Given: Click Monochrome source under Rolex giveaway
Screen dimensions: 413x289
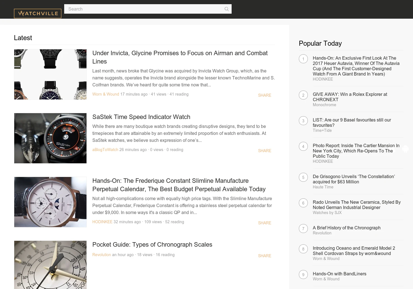Looking at the screenshot, I should pos(325,105).
